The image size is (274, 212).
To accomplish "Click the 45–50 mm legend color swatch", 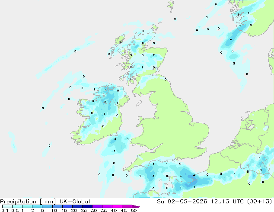I will click(127, 206).
